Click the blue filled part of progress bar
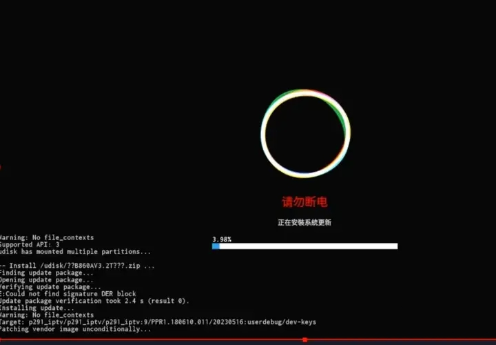Screen dimensions: 496x345 coord(216,246)
